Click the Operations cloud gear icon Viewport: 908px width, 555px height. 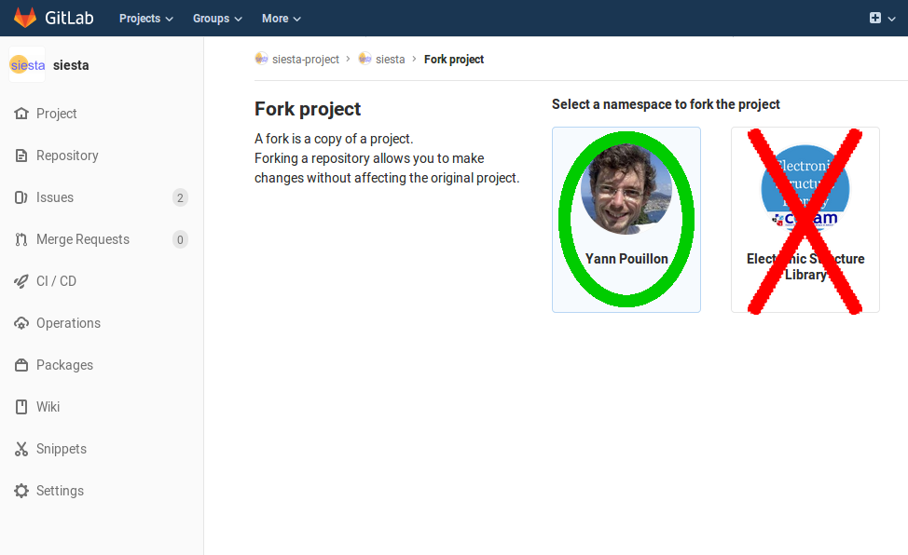click(21, 323)
